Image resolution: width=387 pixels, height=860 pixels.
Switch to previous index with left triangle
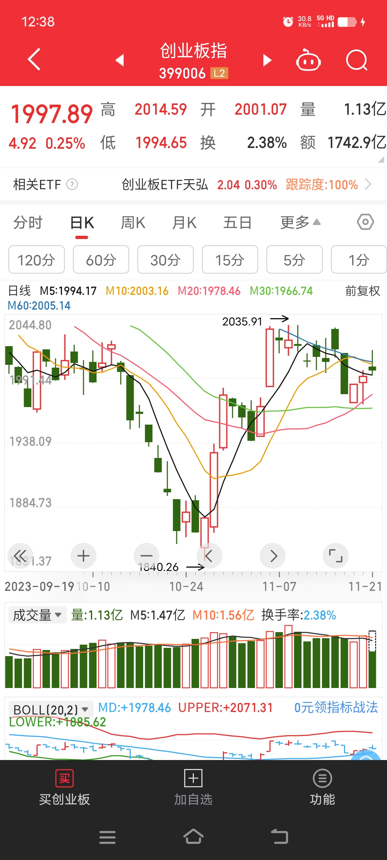(x=120, y=60)
